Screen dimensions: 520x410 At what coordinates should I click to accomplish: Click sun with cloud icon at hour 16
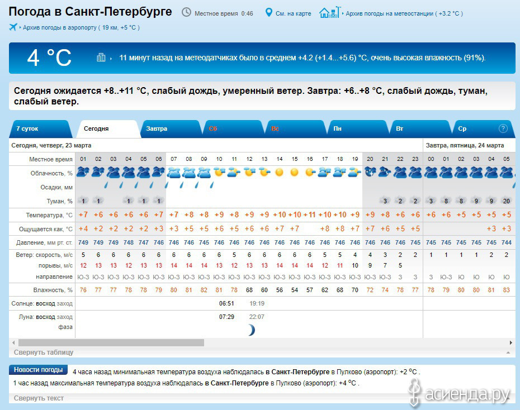point(310,172)
